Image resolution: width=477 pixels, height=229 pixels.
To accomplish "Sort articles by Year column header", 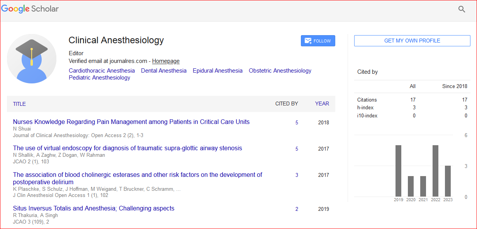I will [x=322, y=103].
